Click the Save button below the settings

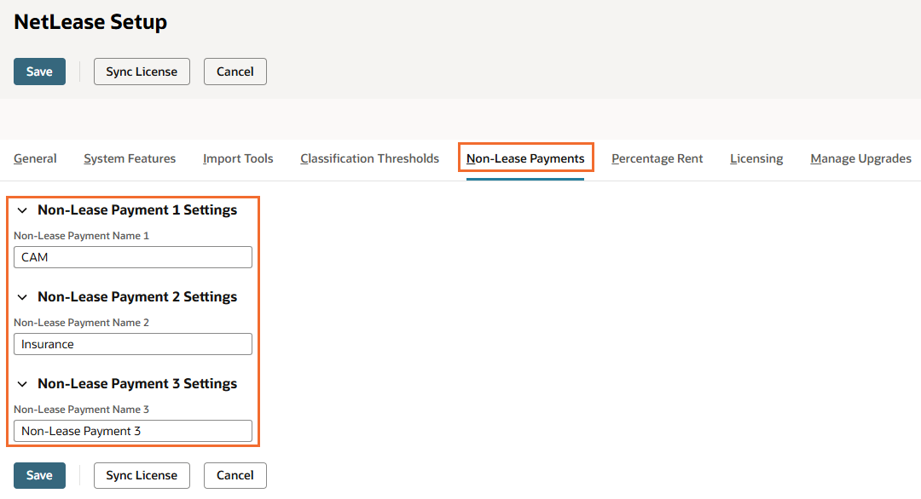(39, 475)
